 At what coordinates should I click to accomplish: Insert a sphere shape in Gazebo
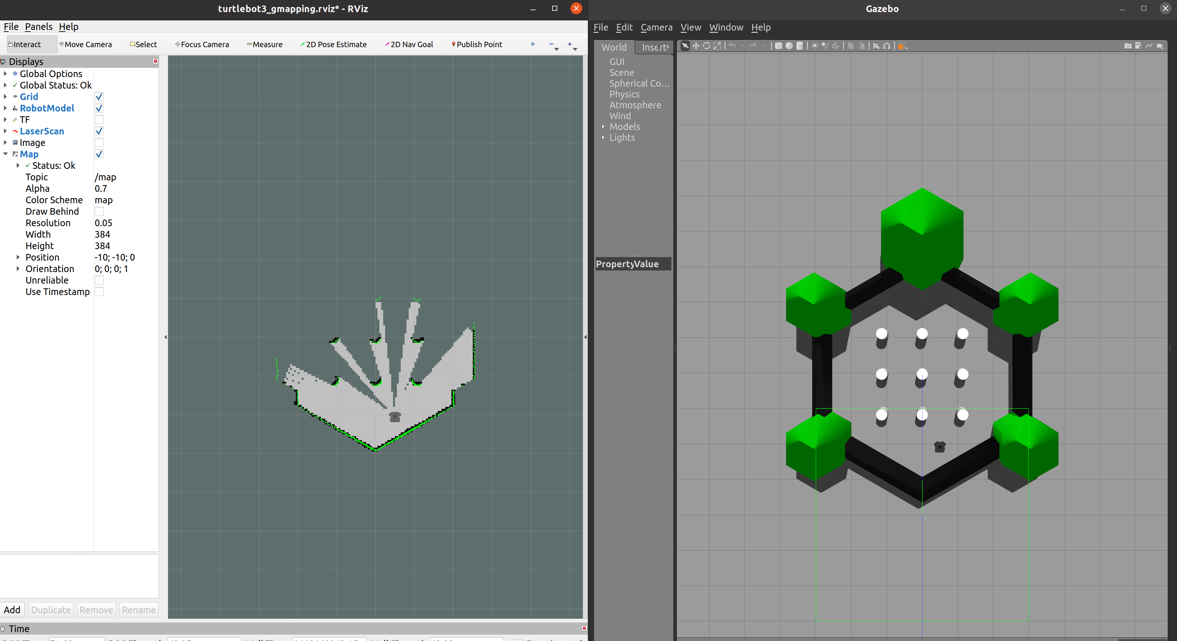tap(789, 46)
